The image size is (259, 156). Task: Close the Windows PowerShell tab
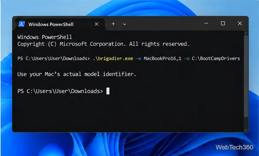tap(96, 24)
